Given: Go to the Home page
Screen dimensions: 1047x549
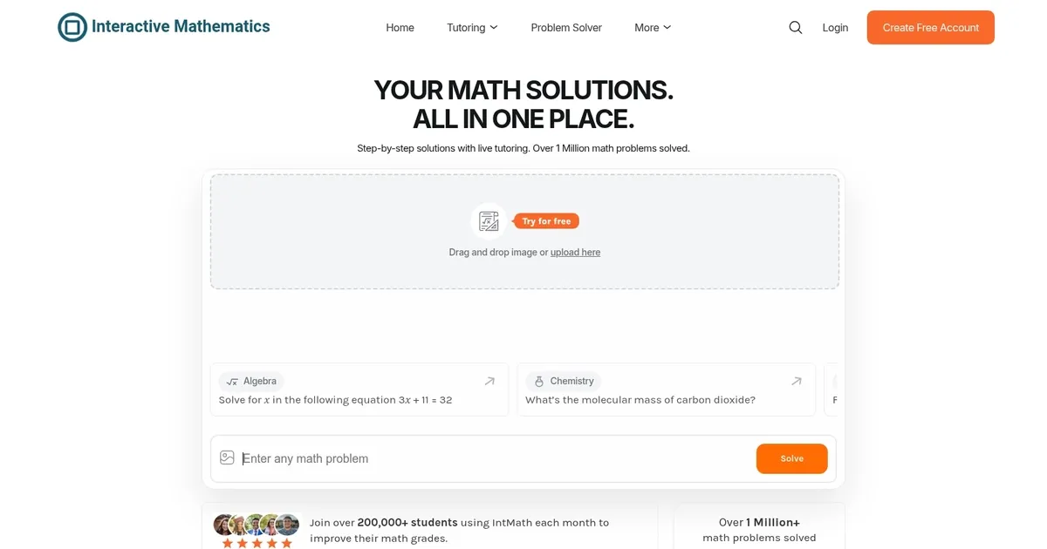Looking at the screenshot, I should click(x=400, y=28).
